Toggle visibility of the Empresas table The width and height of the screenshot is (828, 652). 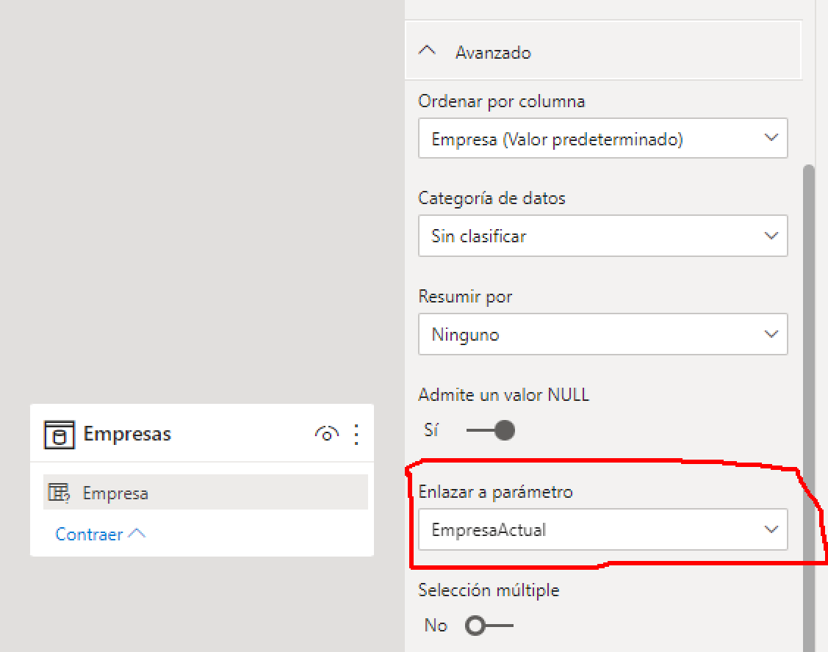coord(326,434)
